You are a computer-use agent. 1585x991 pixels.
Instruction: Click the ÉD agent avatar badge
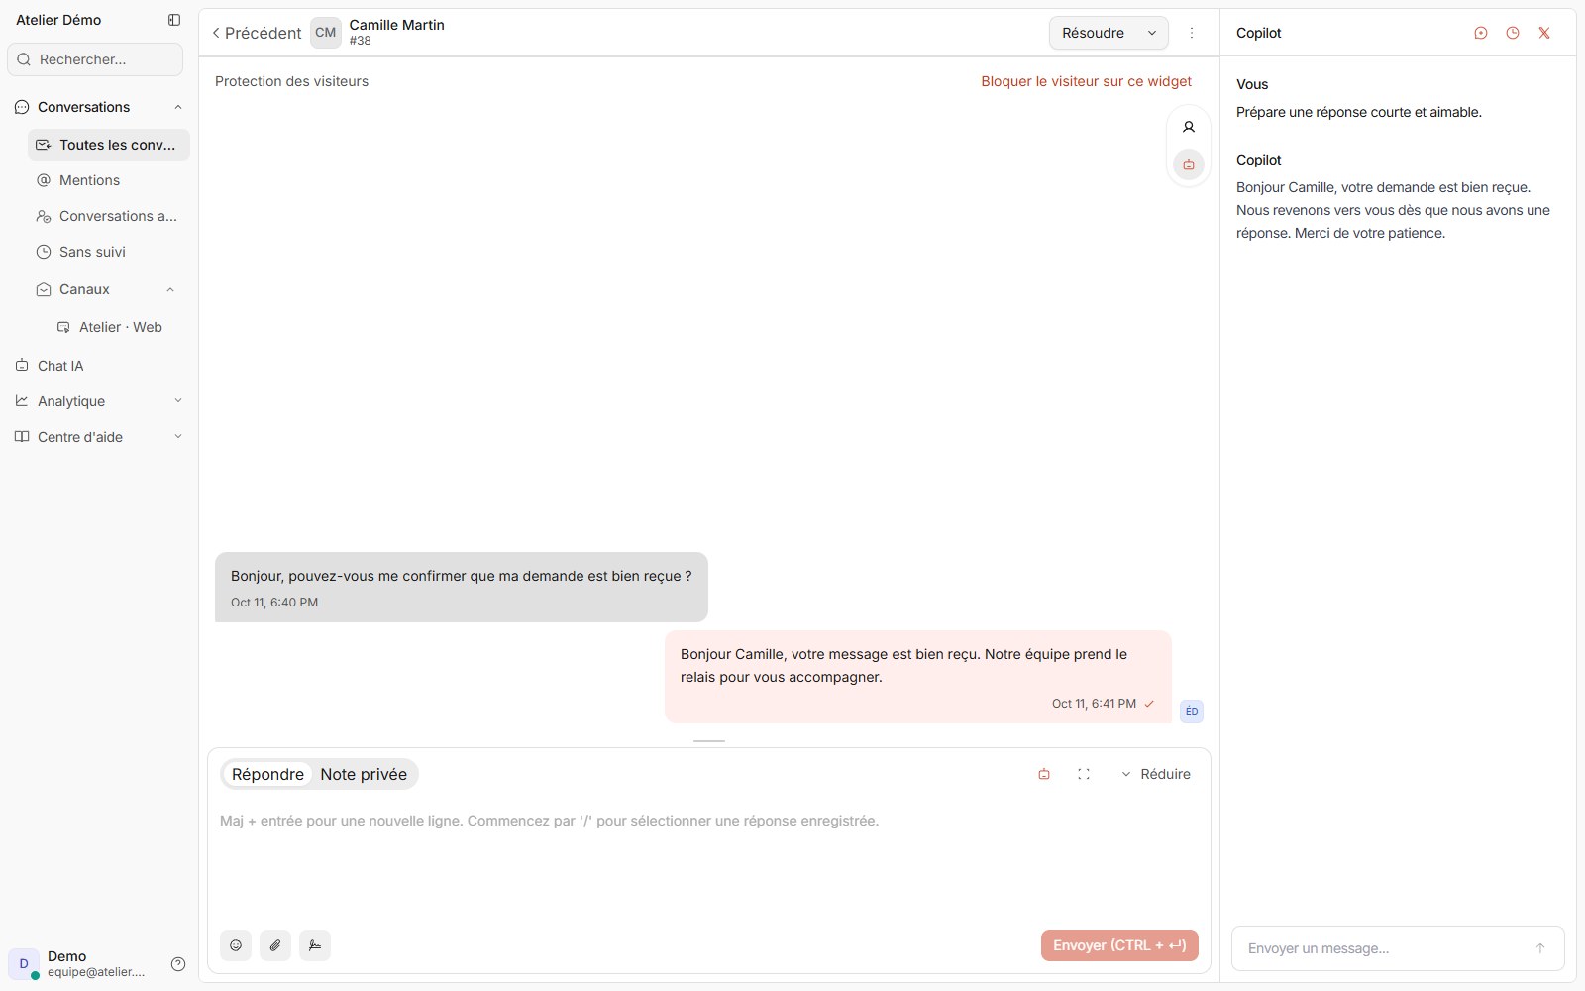(1192, 711)
